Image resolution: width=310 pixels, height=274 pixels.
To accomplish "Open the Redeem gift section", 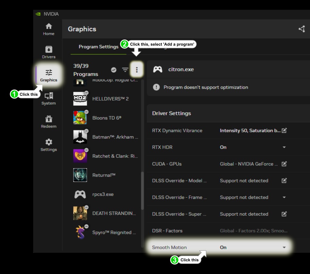I will (x=49, y=122).
